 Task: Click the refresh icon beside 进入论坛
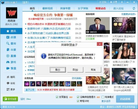[134, 8]
